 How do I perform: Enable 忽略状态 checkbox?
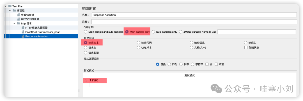[x=246, y=48]
